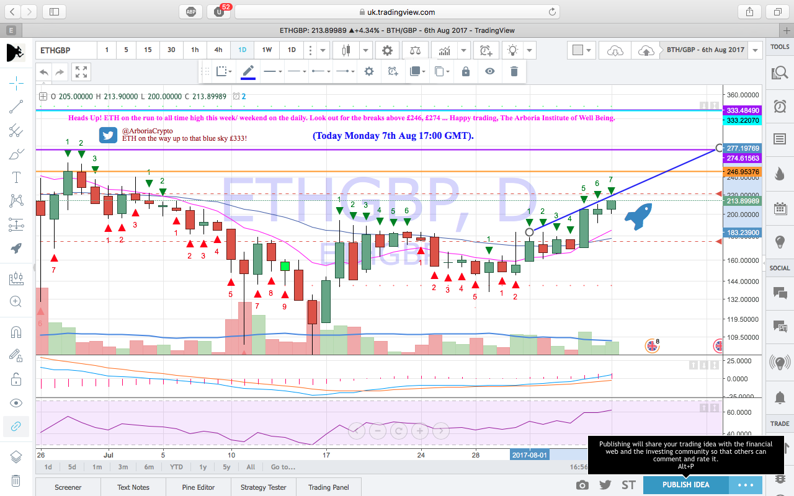Save chart with cloud upload icon
794x496 pixels.
click(x=645, y=50)
